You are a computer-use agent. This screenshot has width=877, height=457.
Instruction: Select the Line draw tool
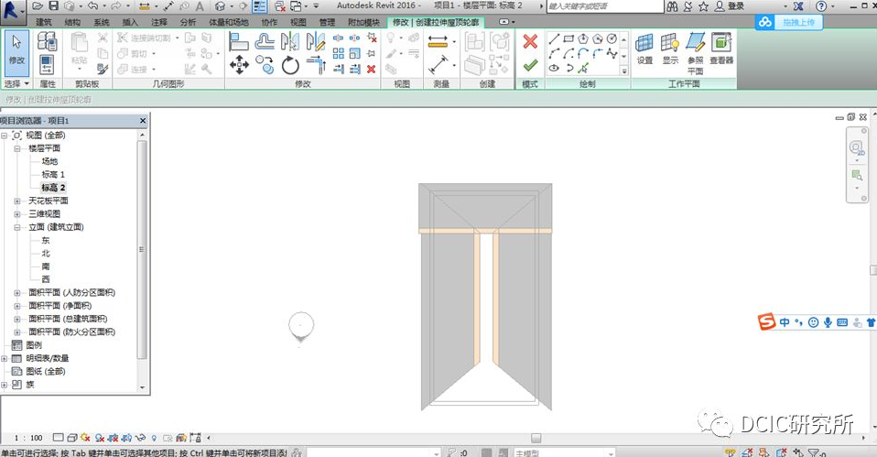[554, 39]
